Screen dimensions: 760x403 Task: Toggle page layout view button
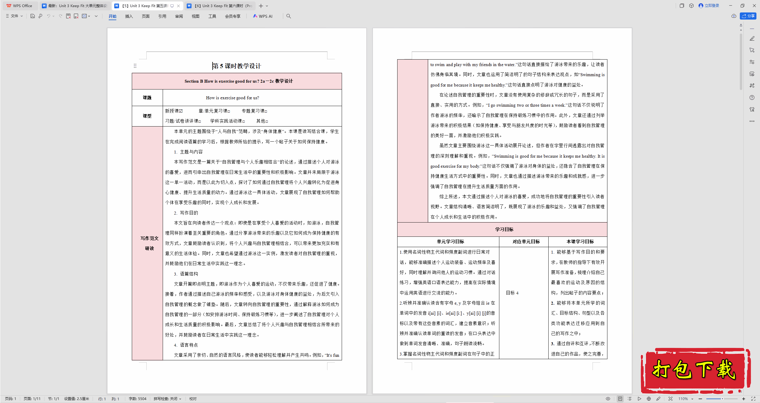click(620, 399)
